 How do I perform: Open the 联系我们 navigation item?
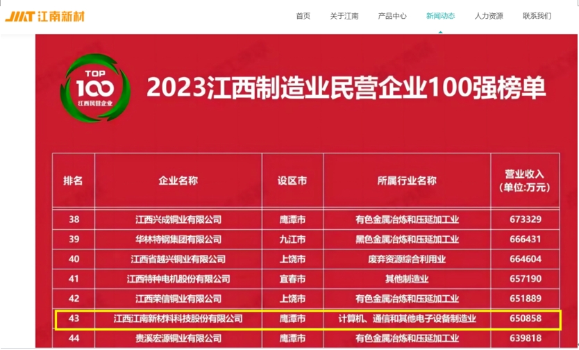click(x=537, y=16)
